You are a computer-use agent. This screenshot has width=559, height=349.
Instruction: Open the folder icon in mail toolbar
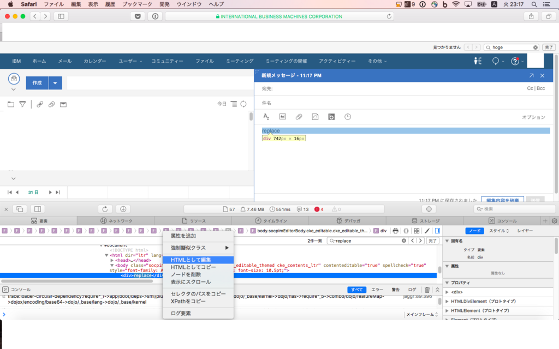pyautogui.click(x=11, y=104)
